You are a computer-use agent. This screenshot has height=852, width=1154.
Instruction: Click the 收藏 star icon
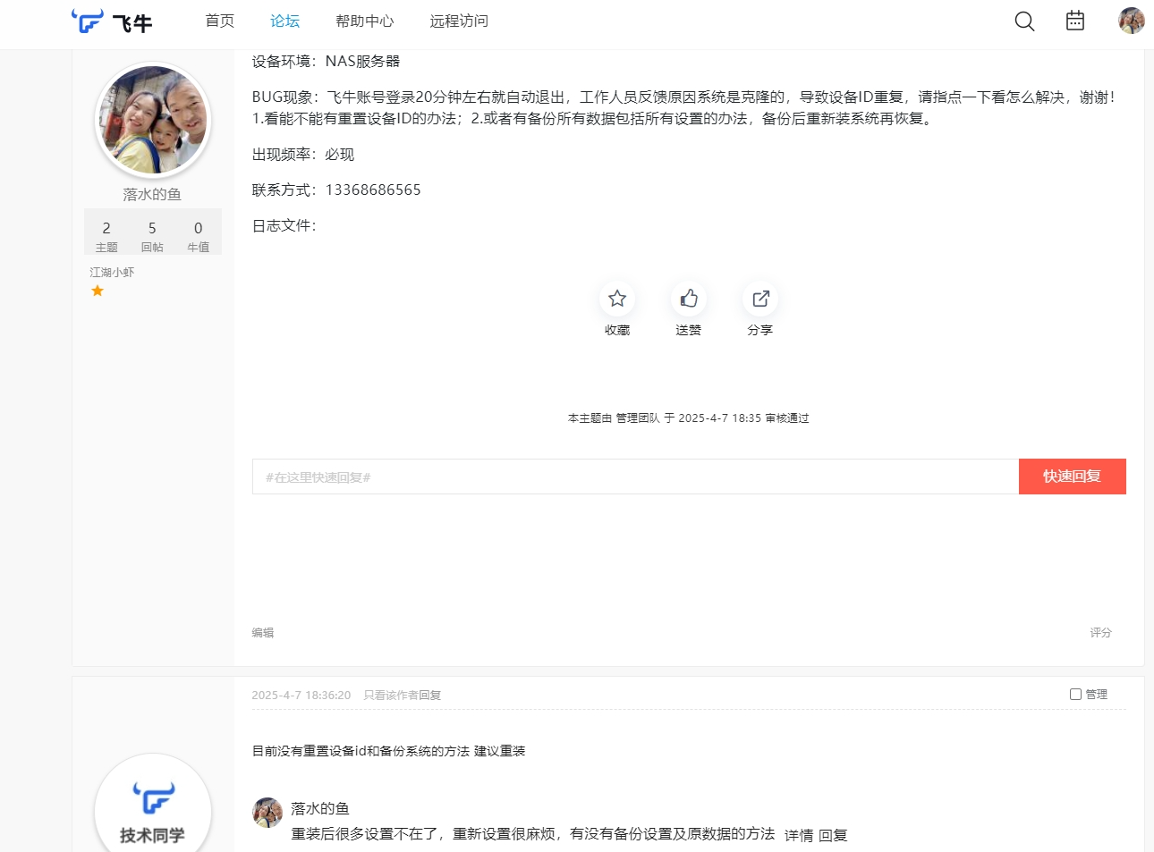coord(617,299)
